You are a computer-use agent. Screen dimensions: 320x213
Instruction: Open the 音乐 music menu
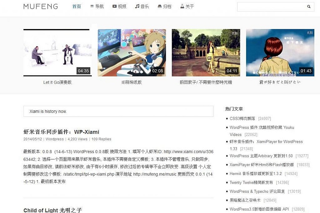pos(142,6)
